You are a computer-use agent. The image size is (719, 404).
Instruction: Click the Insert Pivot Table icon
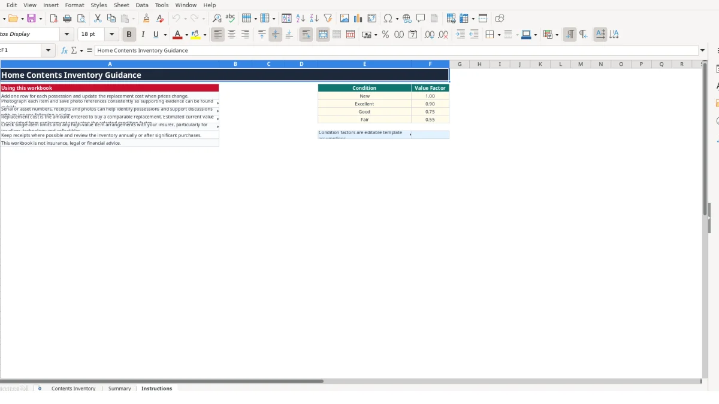372,19
